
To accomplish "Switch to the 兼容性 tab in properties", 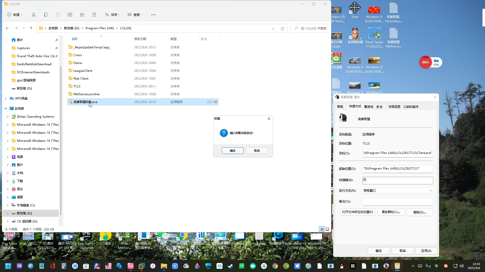I will (369, 107).
